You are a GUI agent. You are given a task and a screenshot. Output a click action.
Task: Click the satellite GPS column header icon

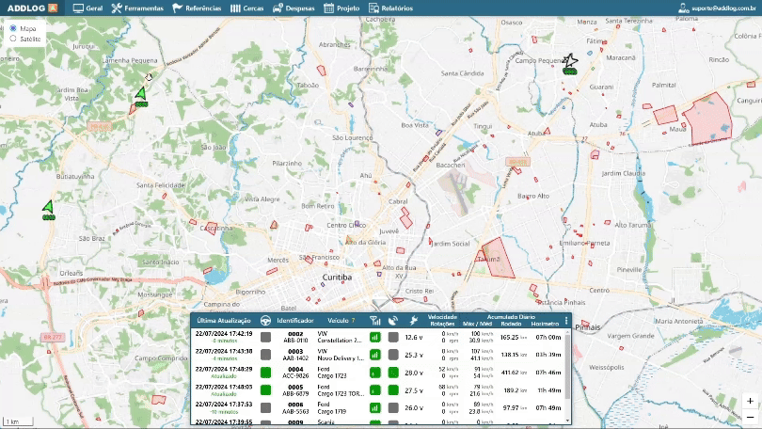391,321
